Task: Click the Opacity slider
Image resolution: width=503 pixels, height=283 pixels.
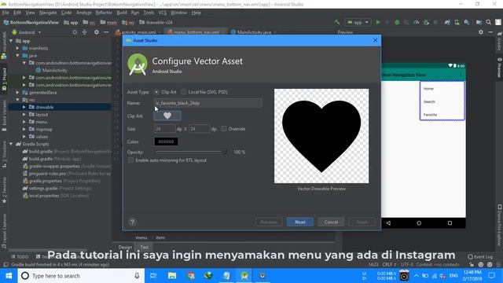Action: (x=191, y=152)
